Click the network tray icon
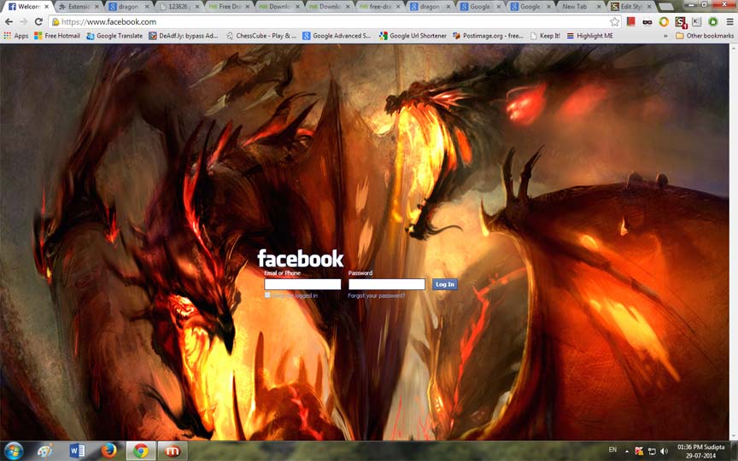This screenshot has width=738, height=461. (x=652, y=451)
